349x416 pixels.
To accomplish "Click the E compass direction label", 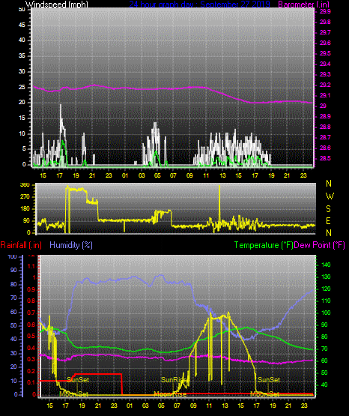I will [328, 220].
